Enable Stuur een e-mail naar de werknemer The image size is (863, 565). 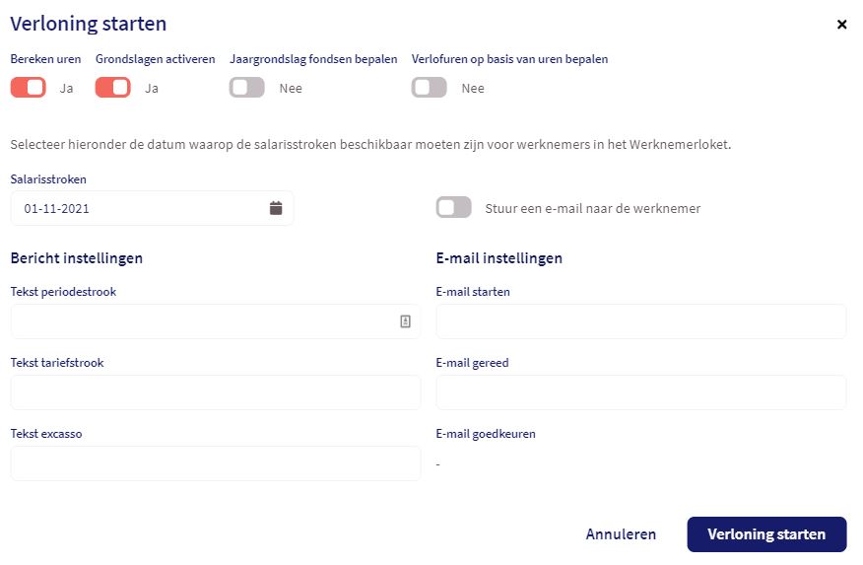454,208
